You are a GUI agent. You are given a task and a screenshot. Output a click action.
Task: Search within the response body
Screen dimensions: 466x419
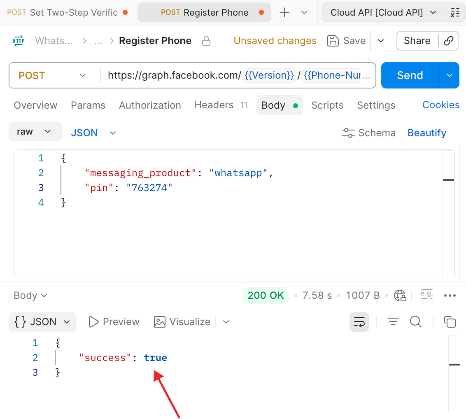(415, 322)
